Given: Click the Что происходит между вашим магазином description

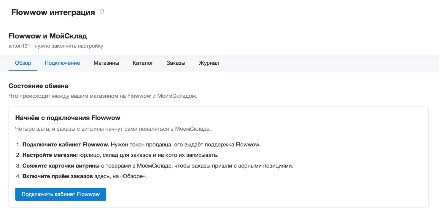Looking at the screenshot, I should click(x=103, y=96).
